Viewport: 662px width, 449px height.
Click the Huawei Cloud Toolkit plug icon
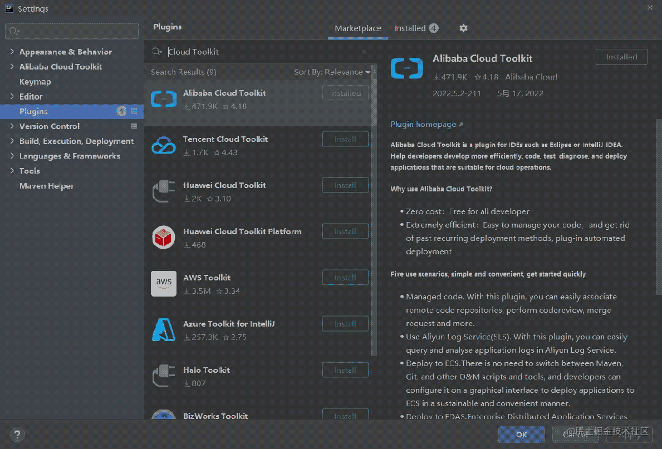pos(163,191)
